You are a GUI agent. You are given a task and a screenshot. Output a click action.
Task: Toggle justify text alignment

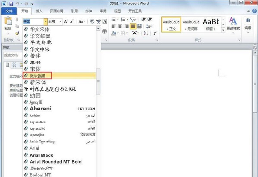[133, 26]
